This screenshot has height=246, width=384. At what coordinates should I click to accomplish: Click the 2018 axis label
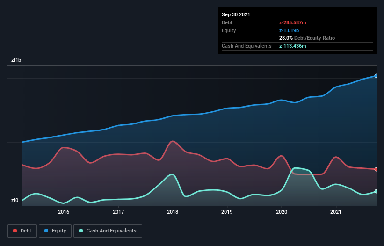[x=173, y=212]
